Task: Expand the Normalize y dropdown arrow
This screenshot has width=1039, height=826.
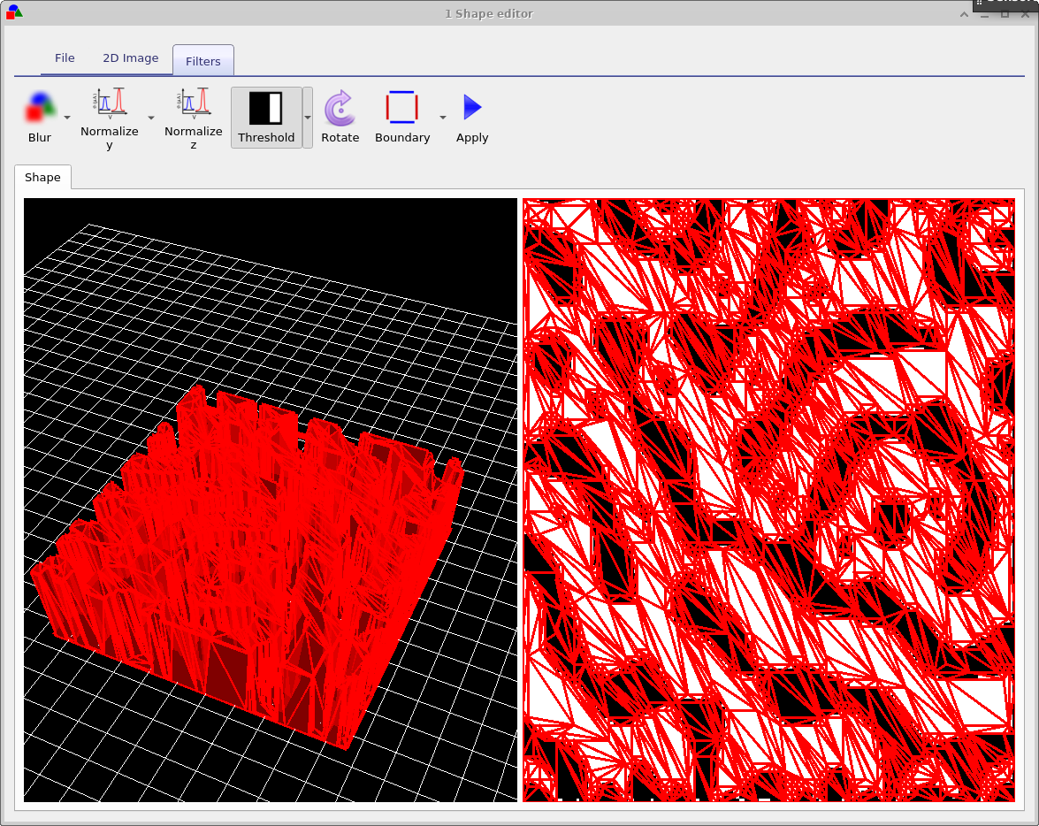Action: [151, 118]
